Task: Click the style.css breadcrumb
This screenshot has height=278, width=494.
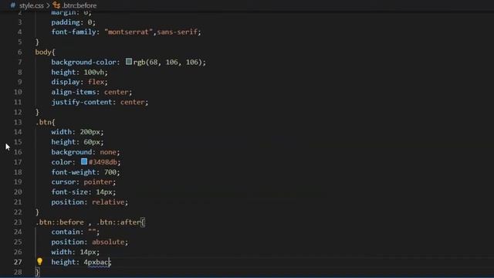Action: coord(32,5)
